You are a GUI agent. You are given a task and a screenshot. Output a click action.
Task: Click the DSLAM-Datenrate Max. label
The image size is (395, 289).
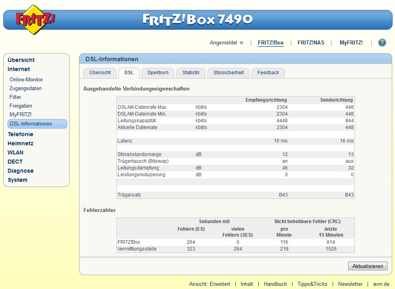[142, 107]
